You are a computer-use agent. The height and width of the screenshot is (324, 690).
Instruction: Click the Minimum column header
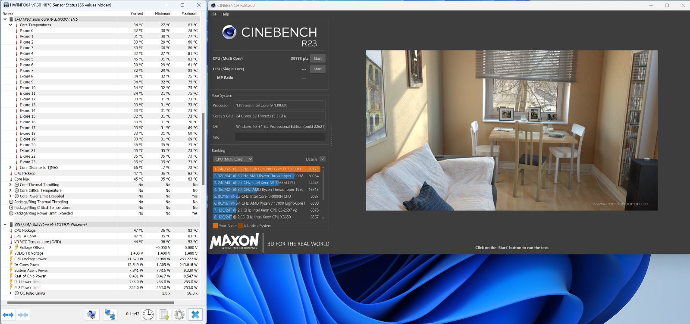point(163,13)
